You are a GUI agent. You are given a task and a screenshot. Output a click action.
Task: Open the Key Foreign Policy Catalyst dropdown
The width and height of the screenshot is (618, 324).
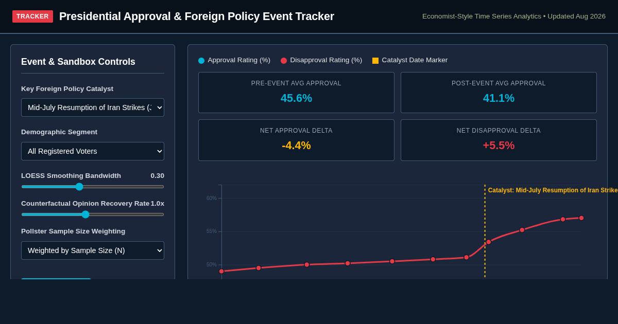click(x=93, y=107)
